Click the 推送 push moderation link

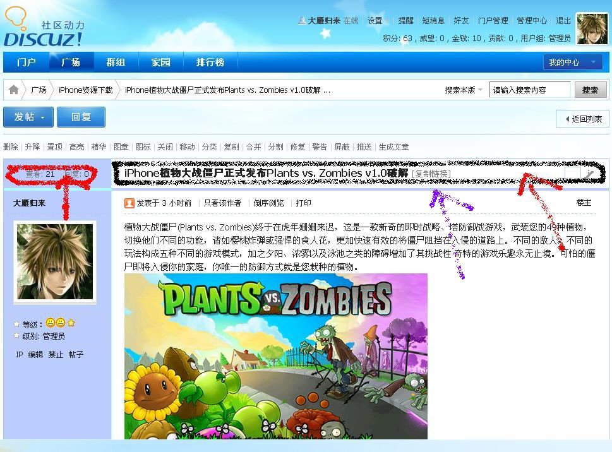click(x=364, y=146)
